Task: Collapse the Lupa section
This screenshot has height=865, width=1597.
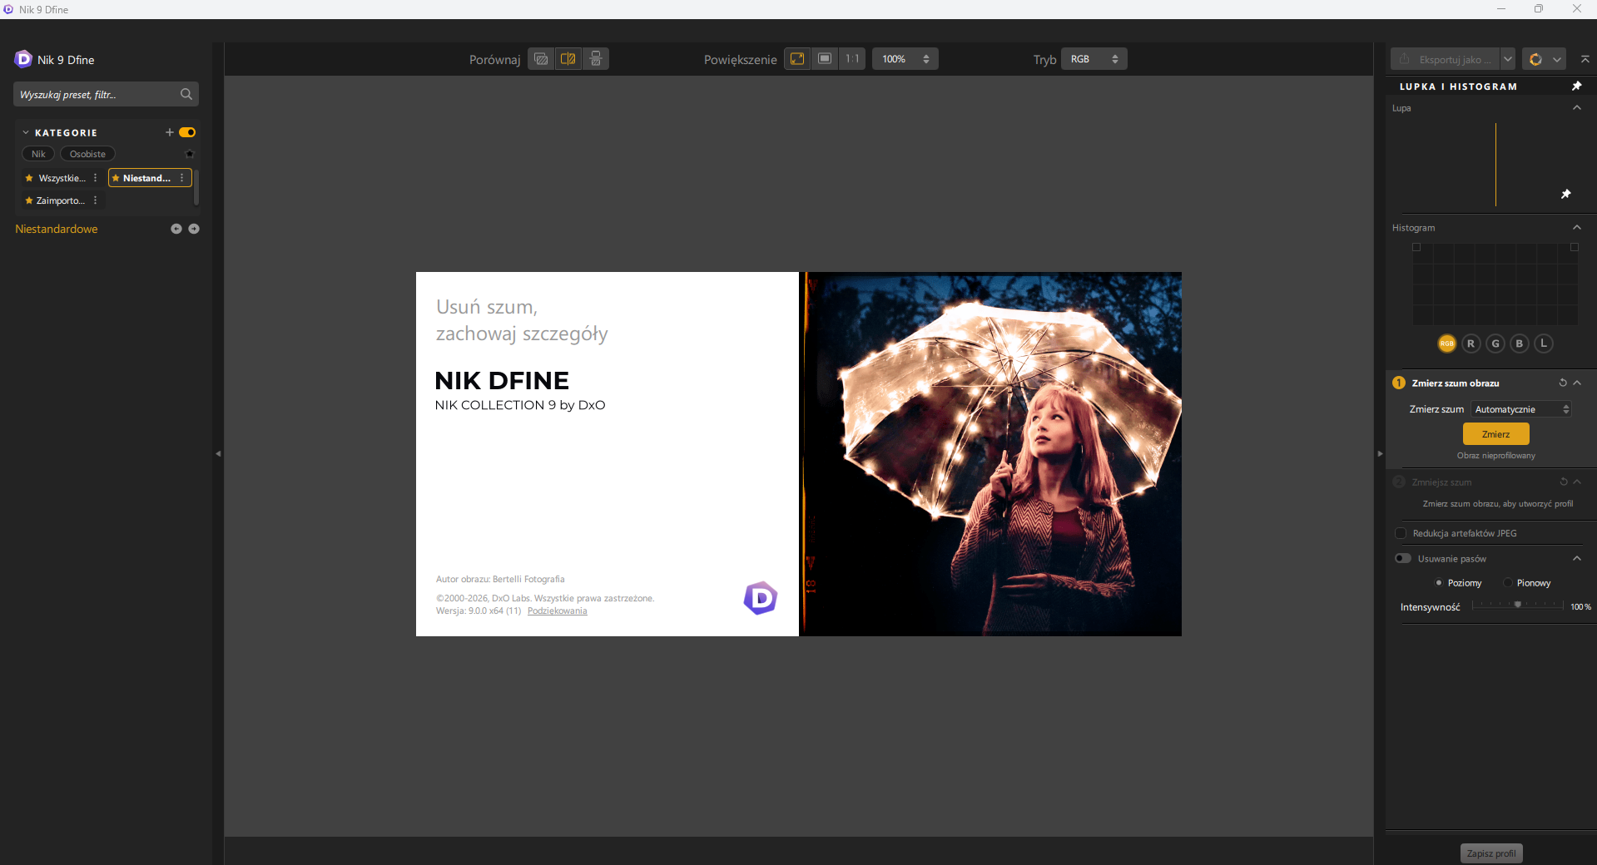Action: 1577,107
